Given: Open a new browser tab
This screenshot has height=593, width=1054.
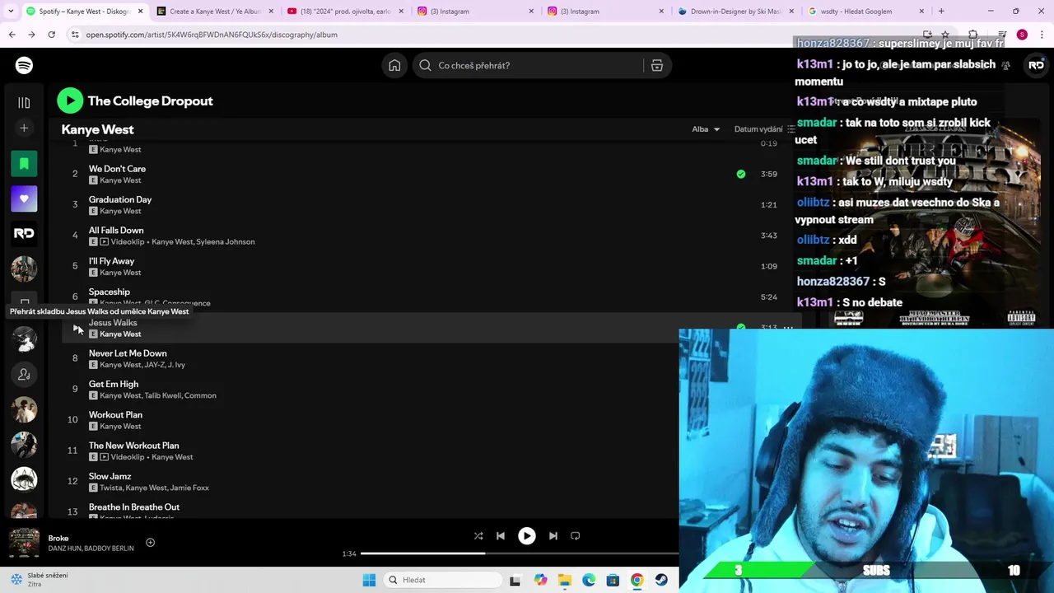Looking at the screenshot, I should 941,12.
